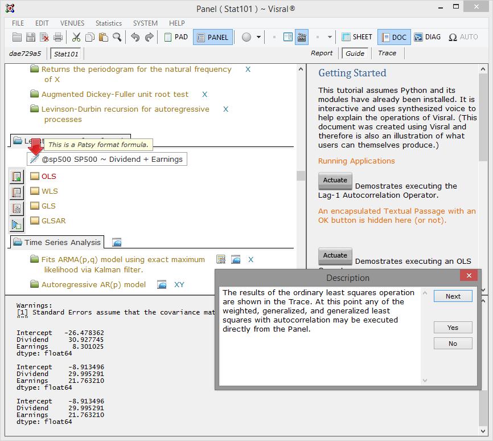Click the Paste clipboard icon
The image size is (493, 441).
[103, 37]
